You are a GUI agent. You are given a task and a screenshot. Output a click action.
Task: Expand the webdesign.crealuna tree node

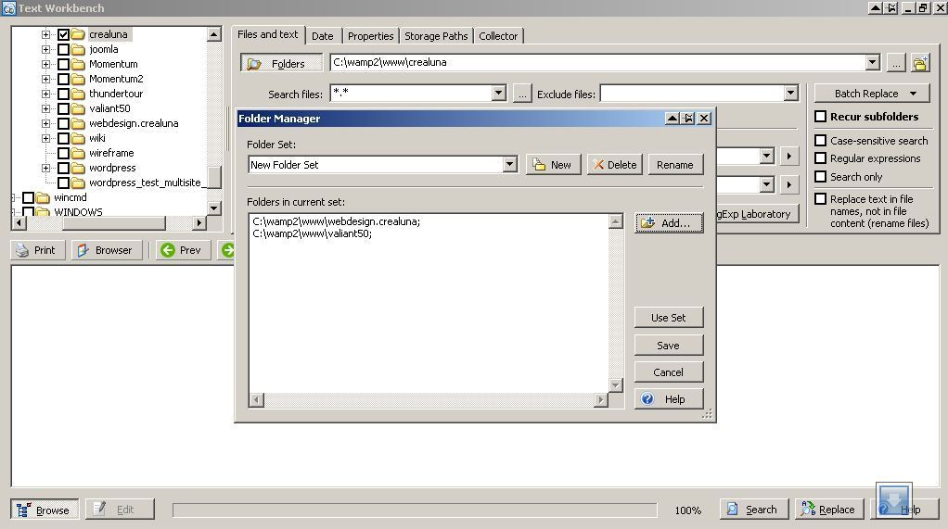tap(46, 123)
